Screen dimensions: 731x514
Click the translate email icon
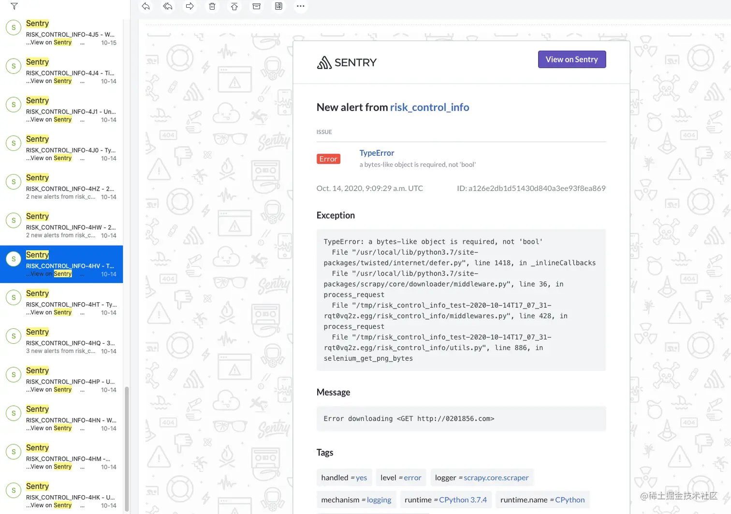click(x=279, y=6)
